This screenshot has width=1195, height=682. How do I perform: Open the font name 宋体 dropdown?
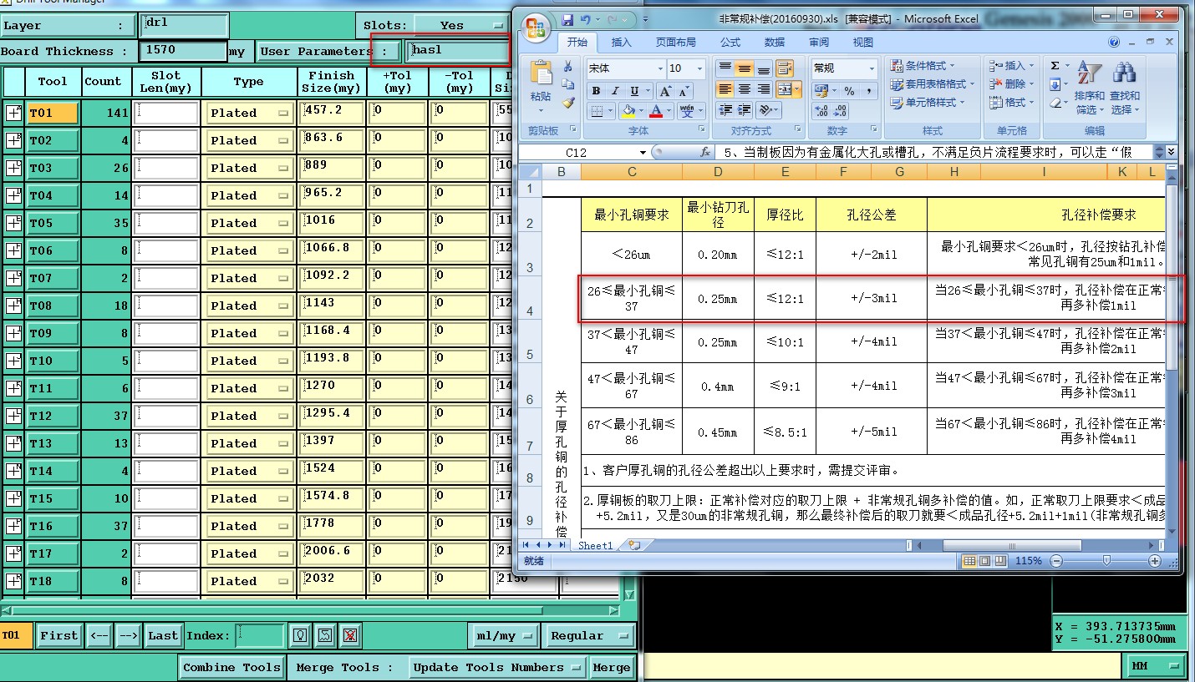pyautogui.click(x=660, y=68)
